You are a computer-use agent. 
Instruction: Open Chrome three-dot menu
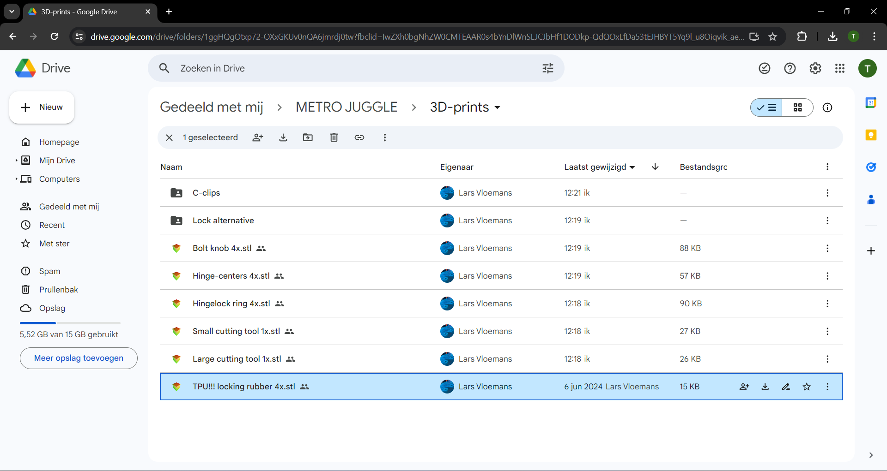tap(874, 36)
